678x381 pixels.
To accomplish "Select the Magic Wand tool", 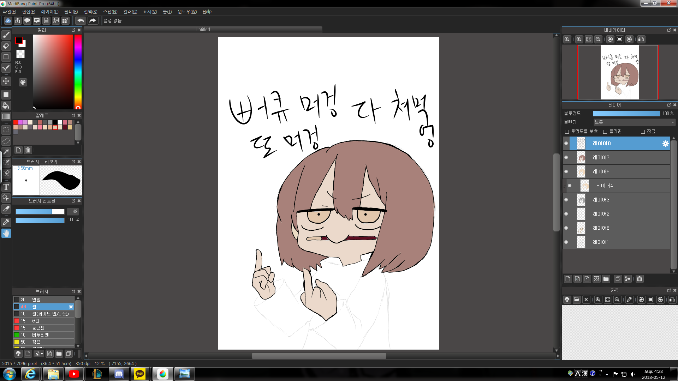I will [x=6, y=151].
